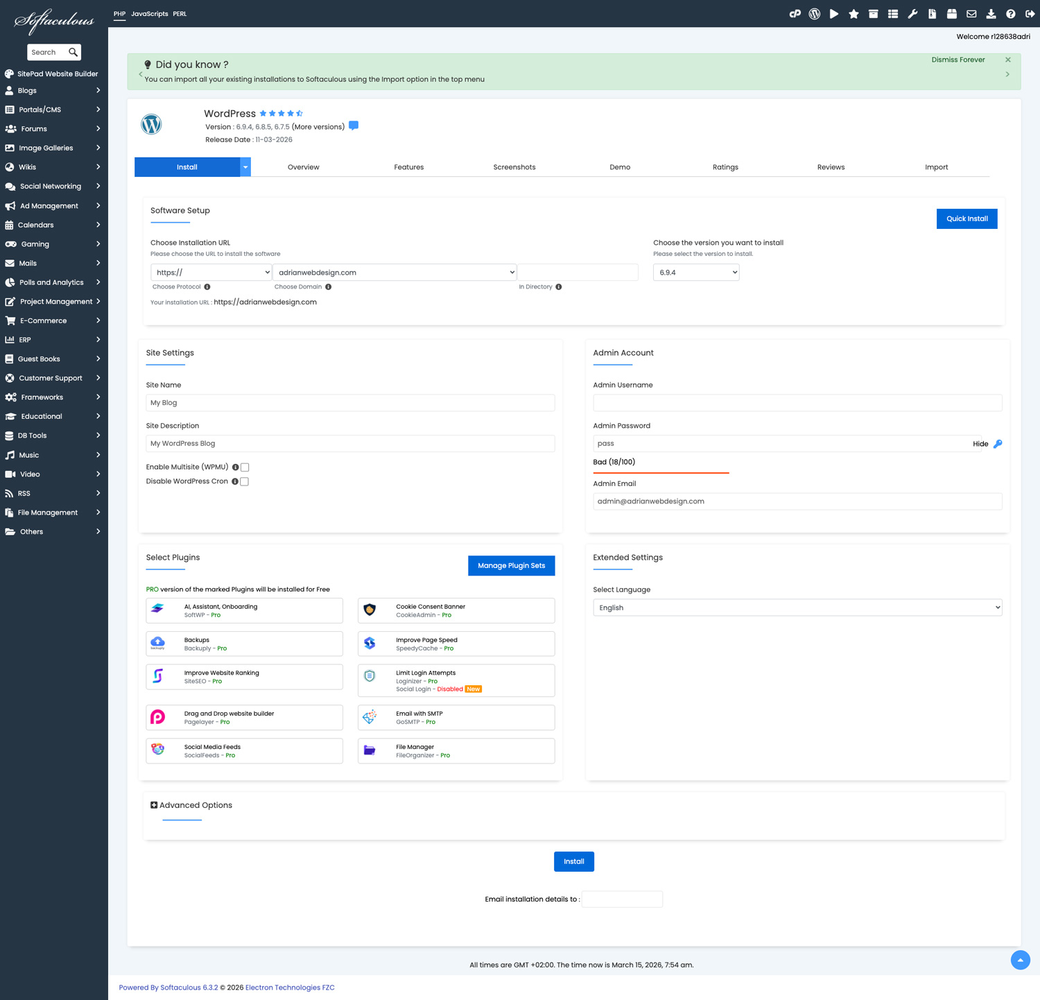This screenshot has width=1040, height=1000.
Task: Switch to the Screenshots tab
Action: (x=514, y=167)
